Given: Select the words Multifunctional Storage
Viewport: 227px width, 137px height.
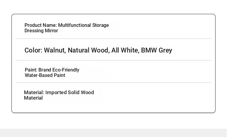Looking at the screenshot, I should click(x=84, y=25).
